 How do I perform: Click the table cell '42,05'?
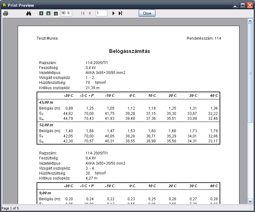[68, 136]
